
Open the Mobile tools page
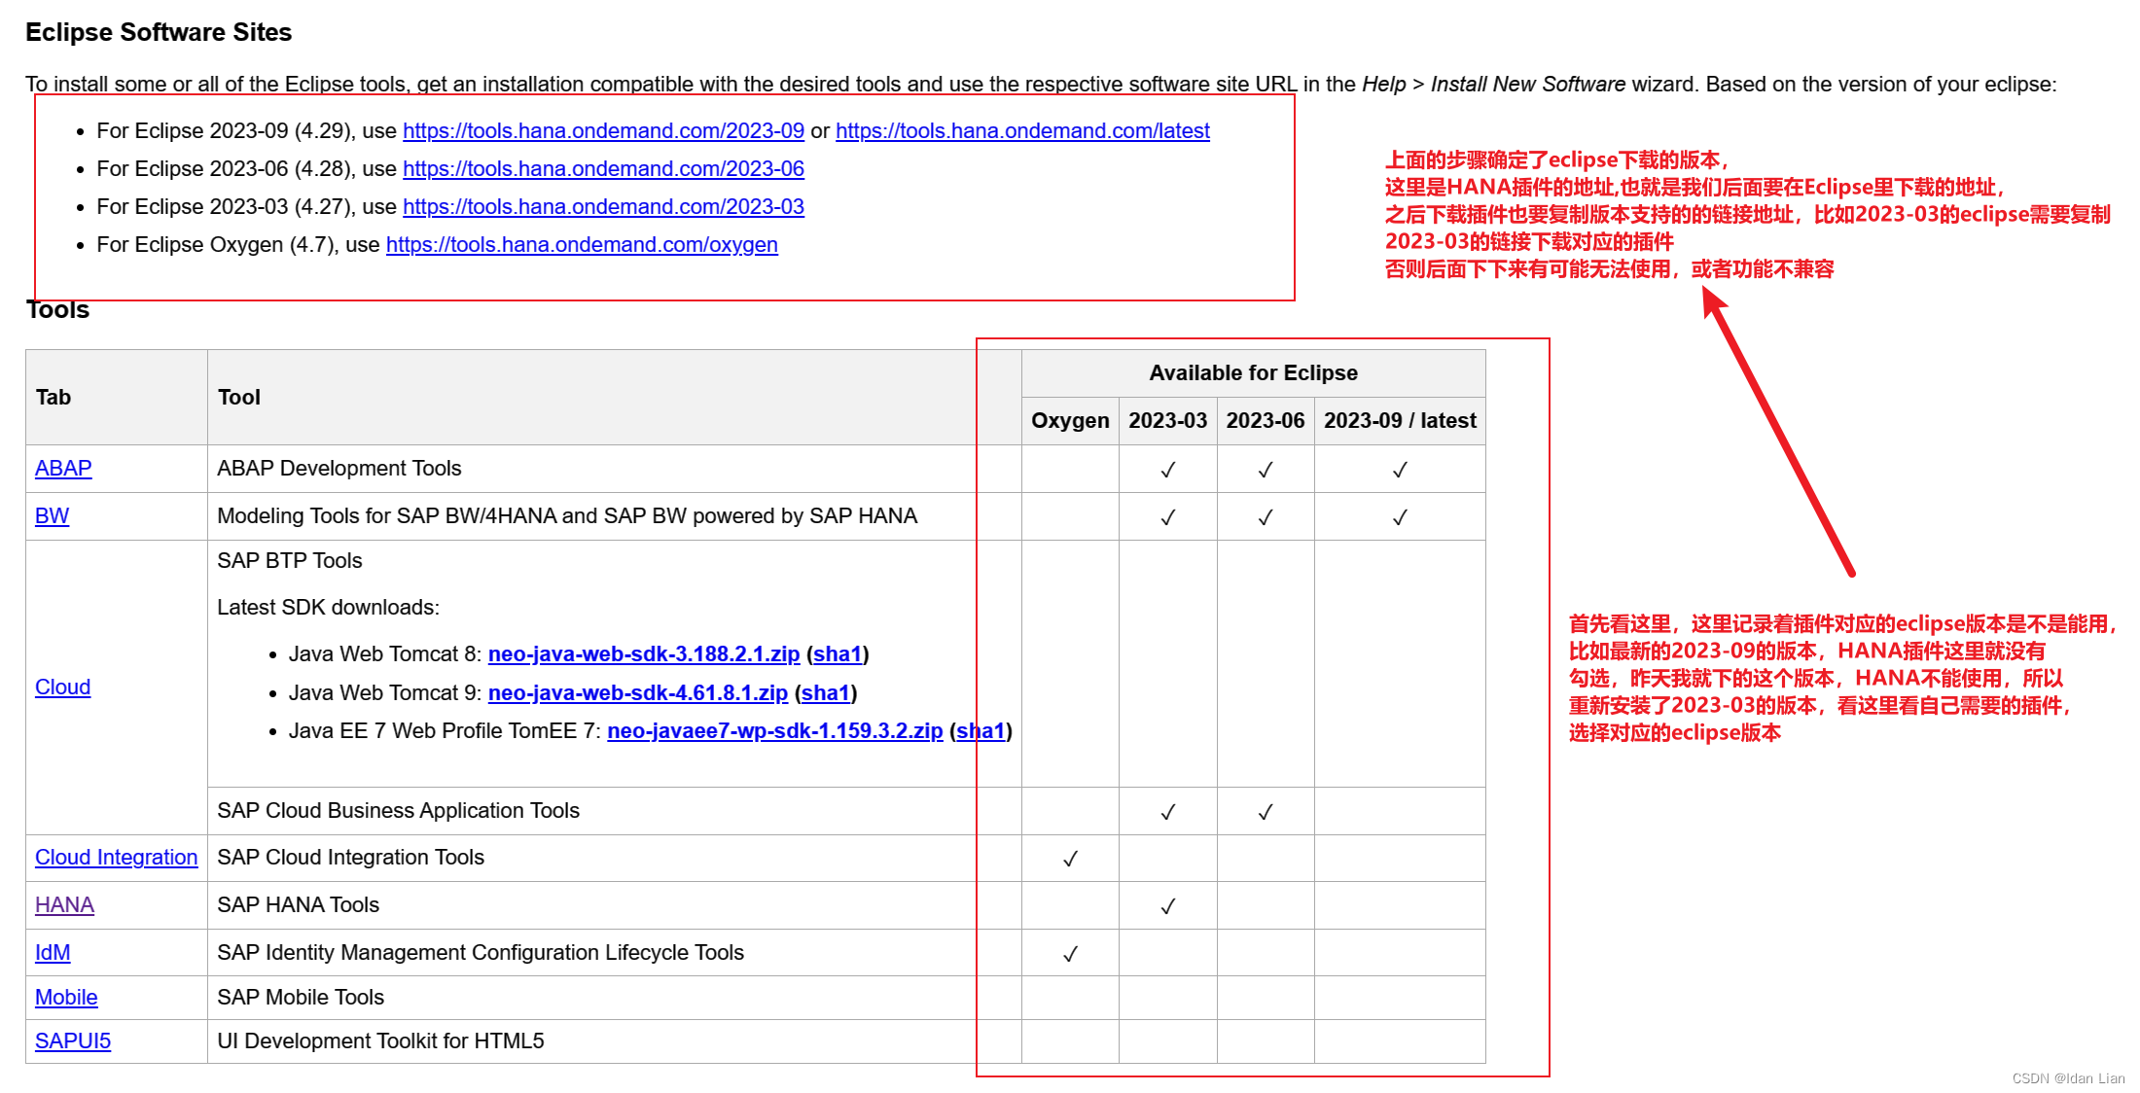pyautogui.click(x=65, y=998)
